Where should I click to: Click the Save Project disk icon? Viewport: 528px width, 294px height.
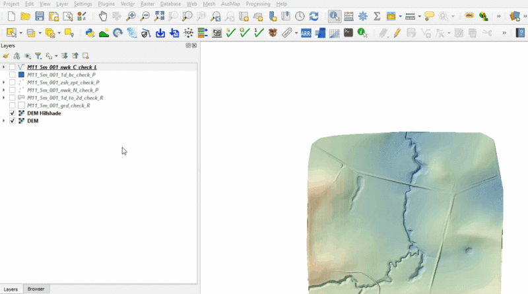[40, 16]
